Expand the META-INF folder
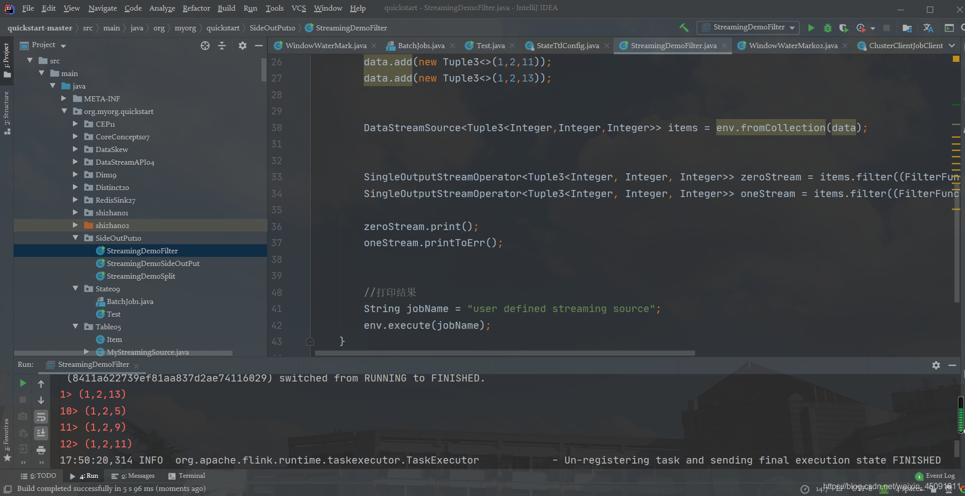Screen dimensions: 965x496 63,98
